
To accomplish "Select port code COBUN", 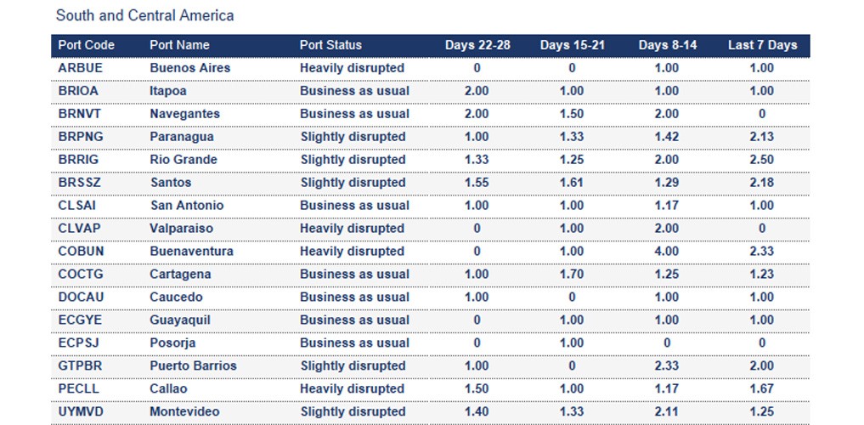I will 80,252.
